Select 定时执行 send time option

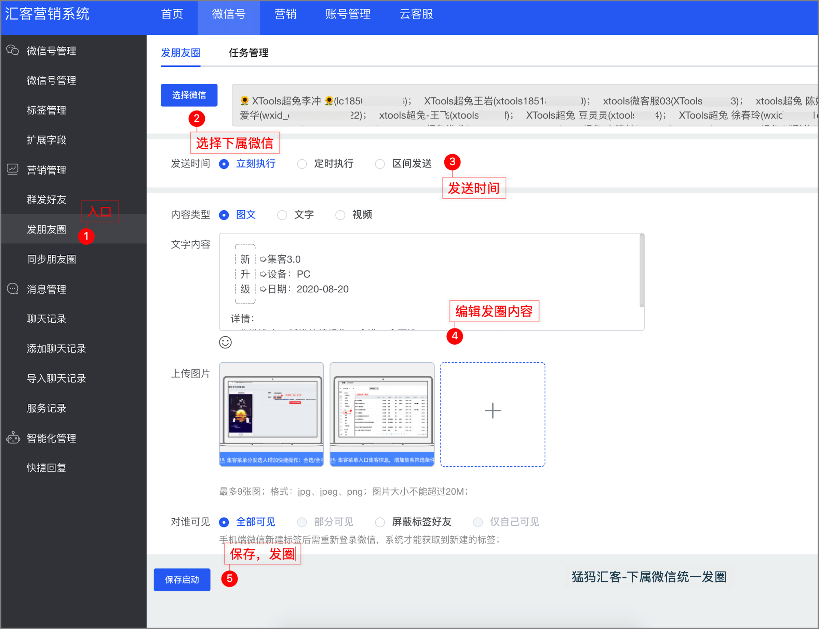[302, 164]
